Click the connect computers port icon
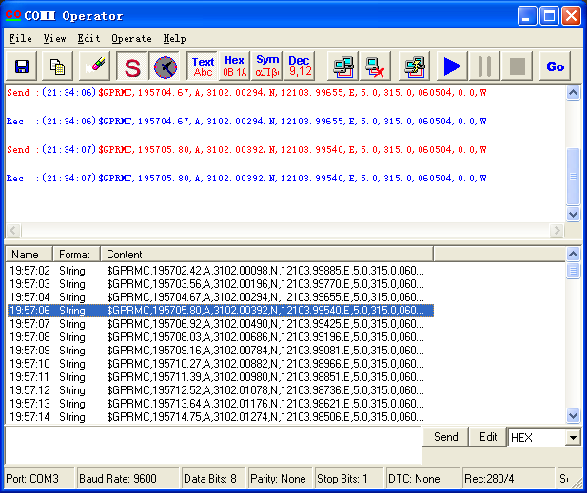This screenshot has height=493, width=587. [x=342, y=66]
